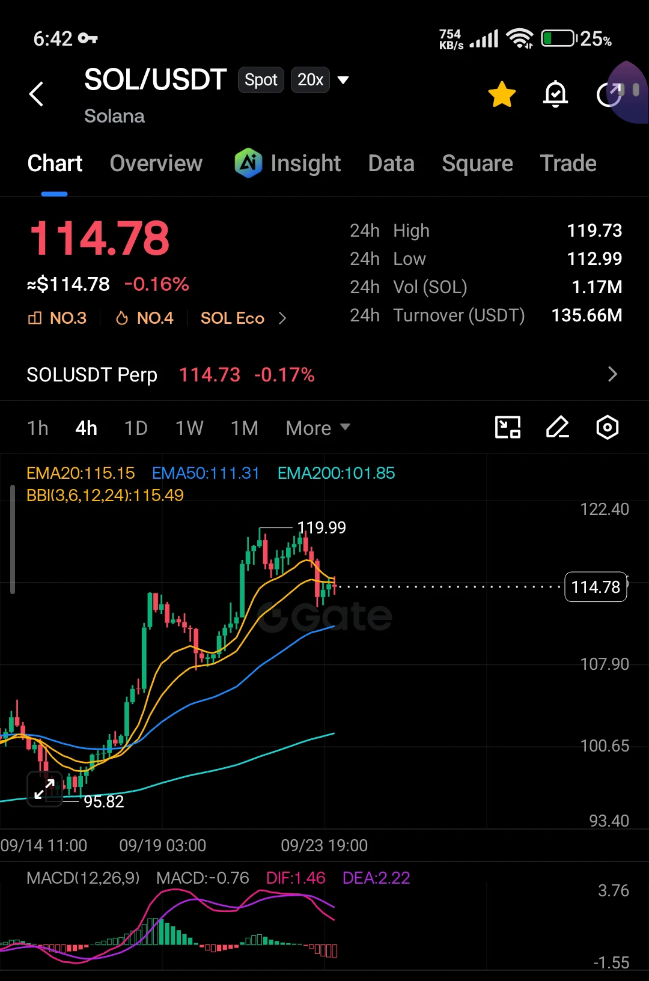Open NO.4 hot ranking tag
Image resolution: width=649 pixels, height=981 pixels.
(144, 318)
